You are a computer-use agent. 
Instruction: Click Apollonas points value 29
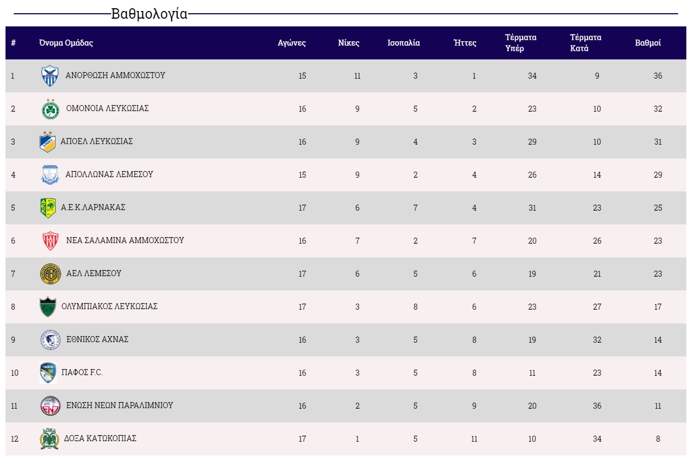(x=658, y=175)
